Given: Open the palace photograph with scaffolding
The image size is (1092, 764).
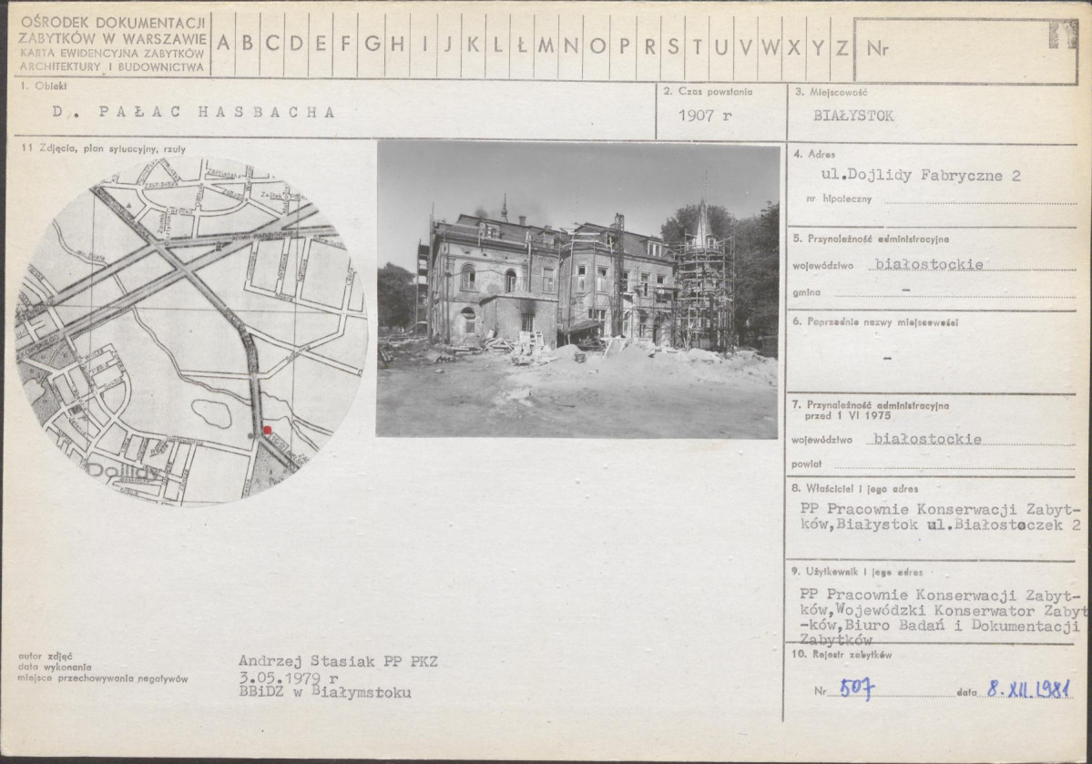Looking at the screenshot, I should 577,290.
